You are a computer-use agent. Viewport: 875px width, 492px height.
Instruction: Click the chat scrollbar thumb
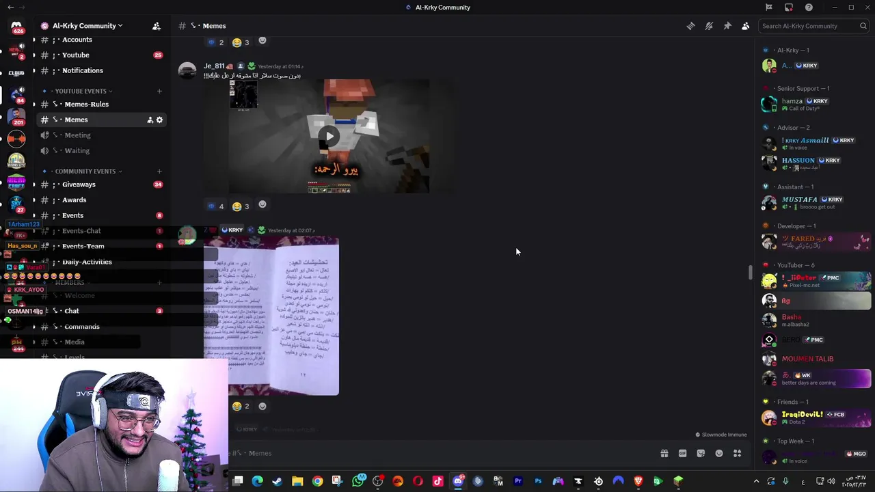pos(750,271)
